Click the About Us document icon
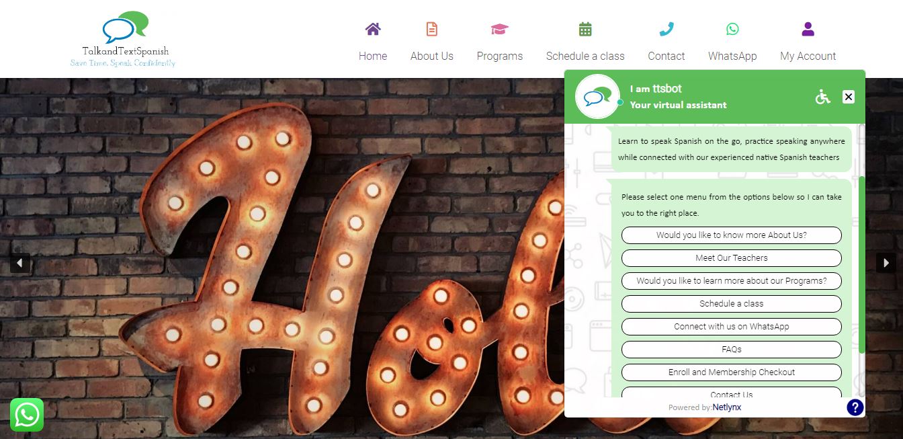Image resolution: width=903 pixels, height=439 pixels. click(432, 29)
